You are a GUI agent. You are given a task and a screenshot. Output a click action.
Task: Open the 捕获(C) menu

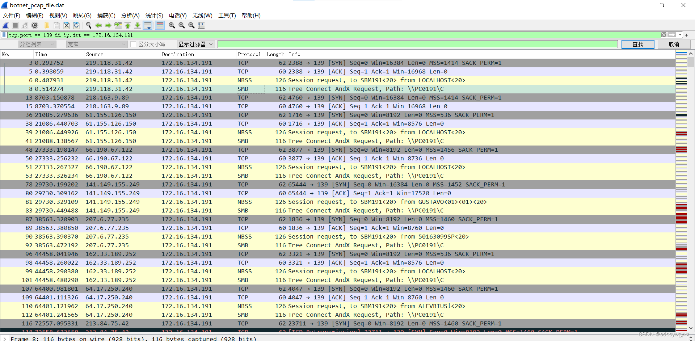106,16
